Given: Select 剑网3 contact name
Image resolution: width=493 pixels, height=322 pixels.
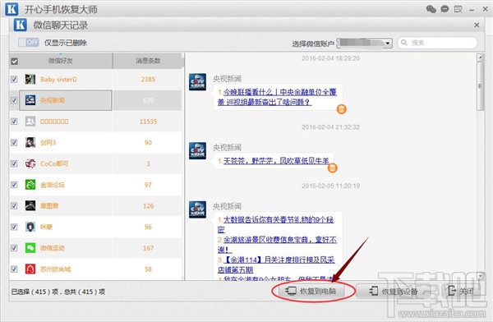Looking at the screenshot, I should (x=48, y=142).
